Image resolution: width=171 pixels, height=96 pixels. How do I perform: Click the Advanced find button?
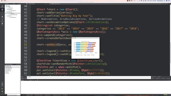coord(168,78)
